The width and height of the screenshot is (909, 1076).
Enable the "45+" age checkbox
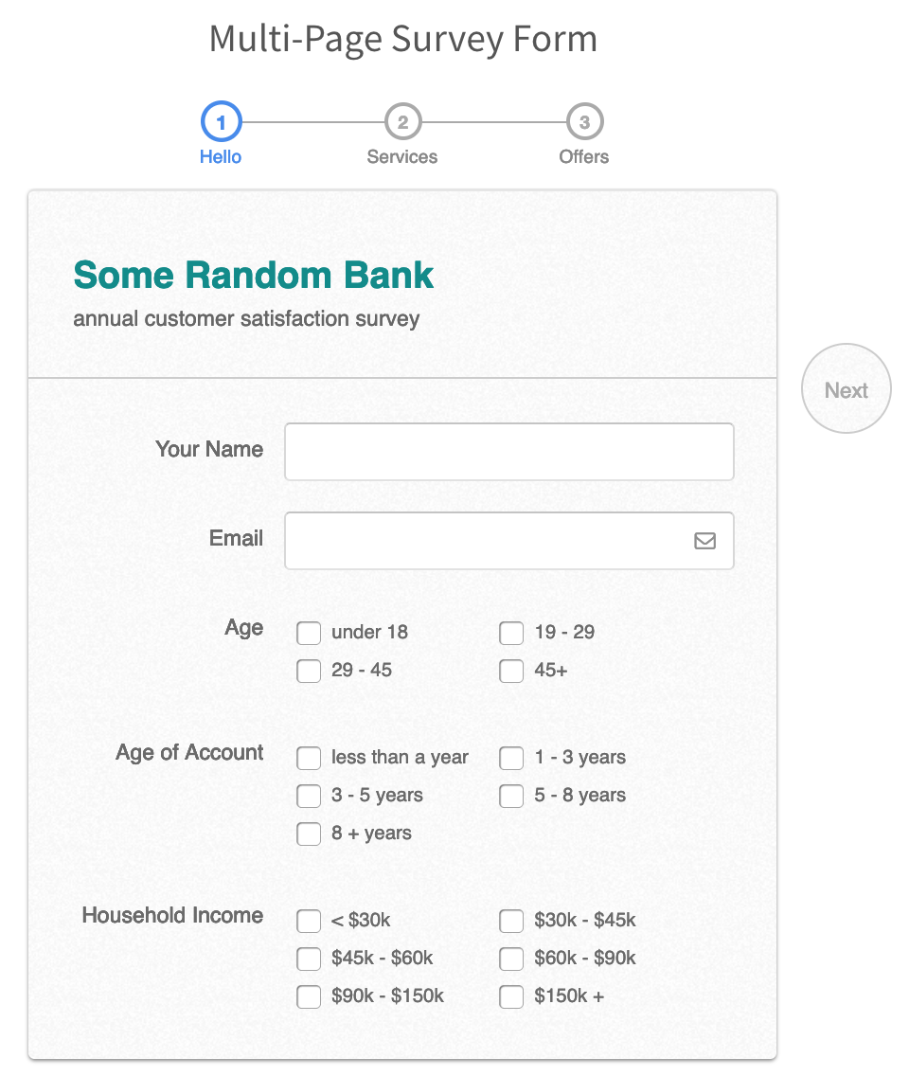(511, 671)
